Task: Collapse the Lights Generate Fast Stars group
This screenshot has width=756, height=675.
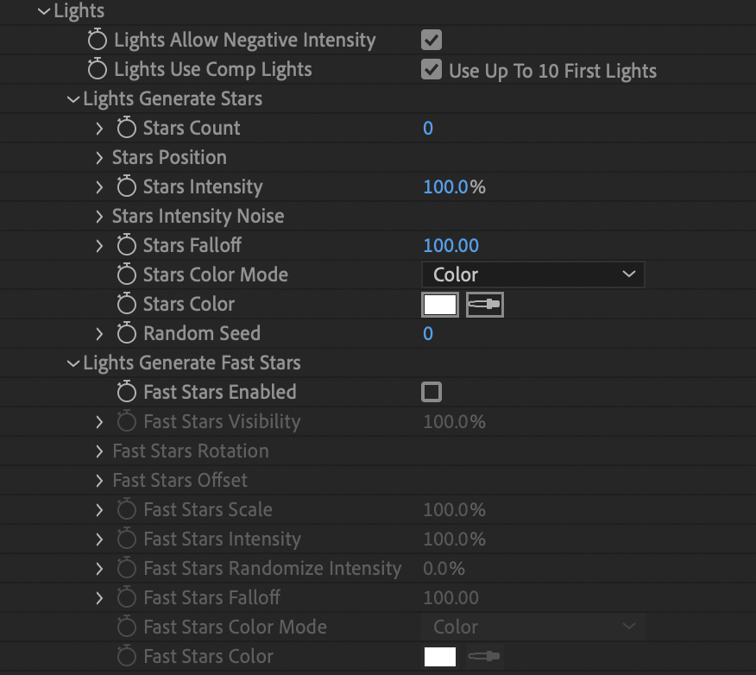Action: coord(72,363)
